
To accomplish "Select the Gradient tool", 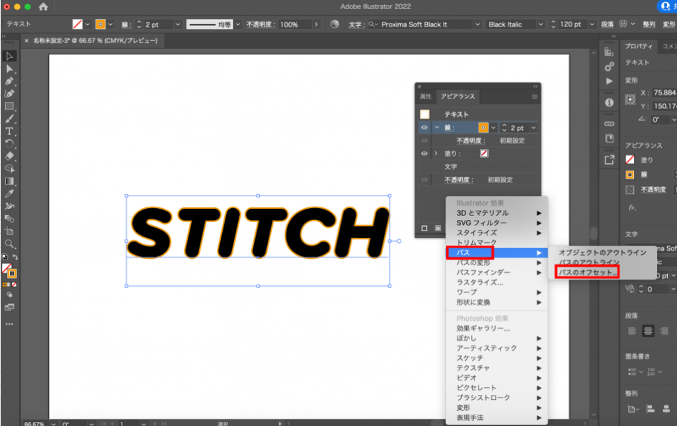I will pyautogui.click(x=9, y=181).
